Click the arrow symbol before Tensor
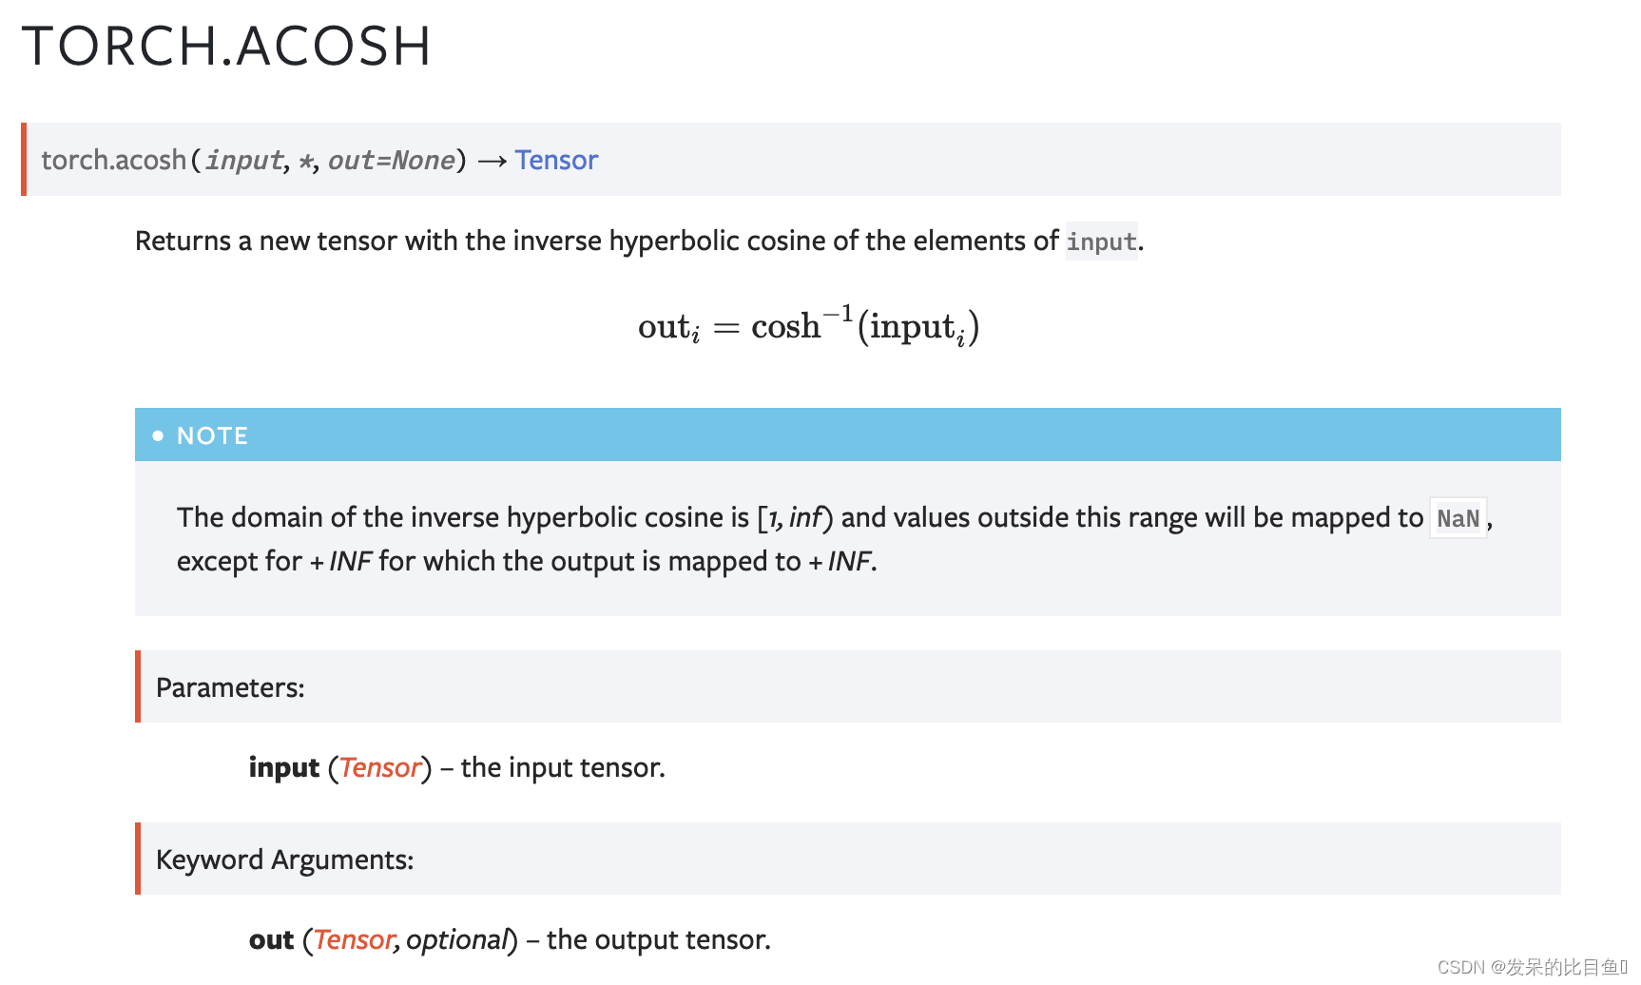Viewport: 1641px width, 985px height. [492, 161]
